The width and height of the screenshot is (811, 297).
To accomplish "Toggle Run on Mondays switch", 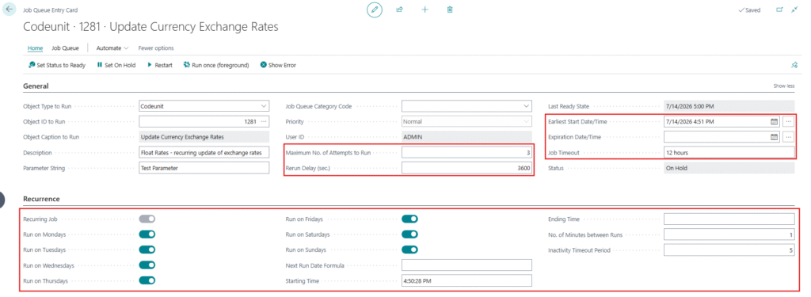I will tap(147, 234).
